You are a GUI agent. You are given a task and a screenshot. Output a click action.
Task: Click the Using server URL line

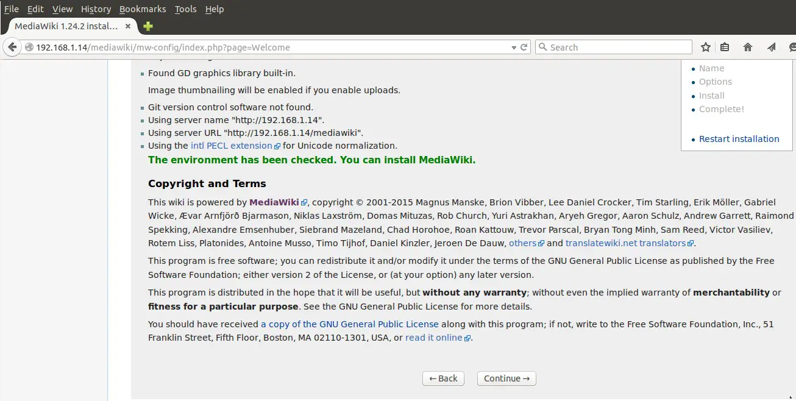256,133
